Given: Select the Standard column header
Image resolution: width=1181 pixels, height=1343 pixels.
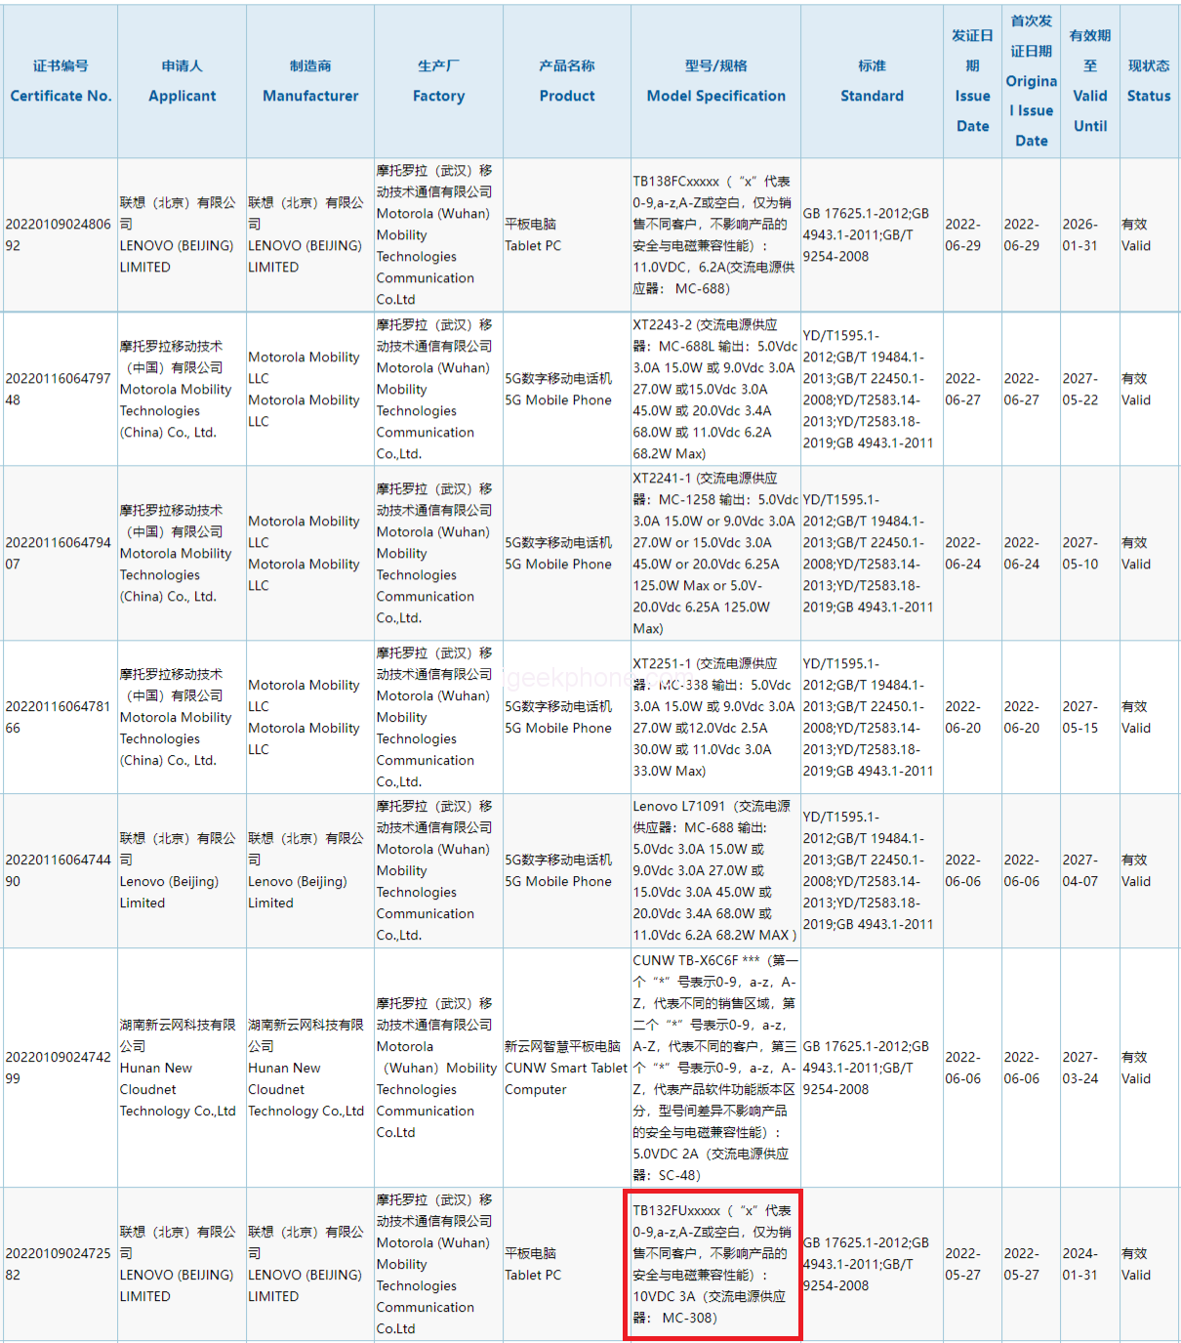Looking at the screenshot, I should [872, 81].
